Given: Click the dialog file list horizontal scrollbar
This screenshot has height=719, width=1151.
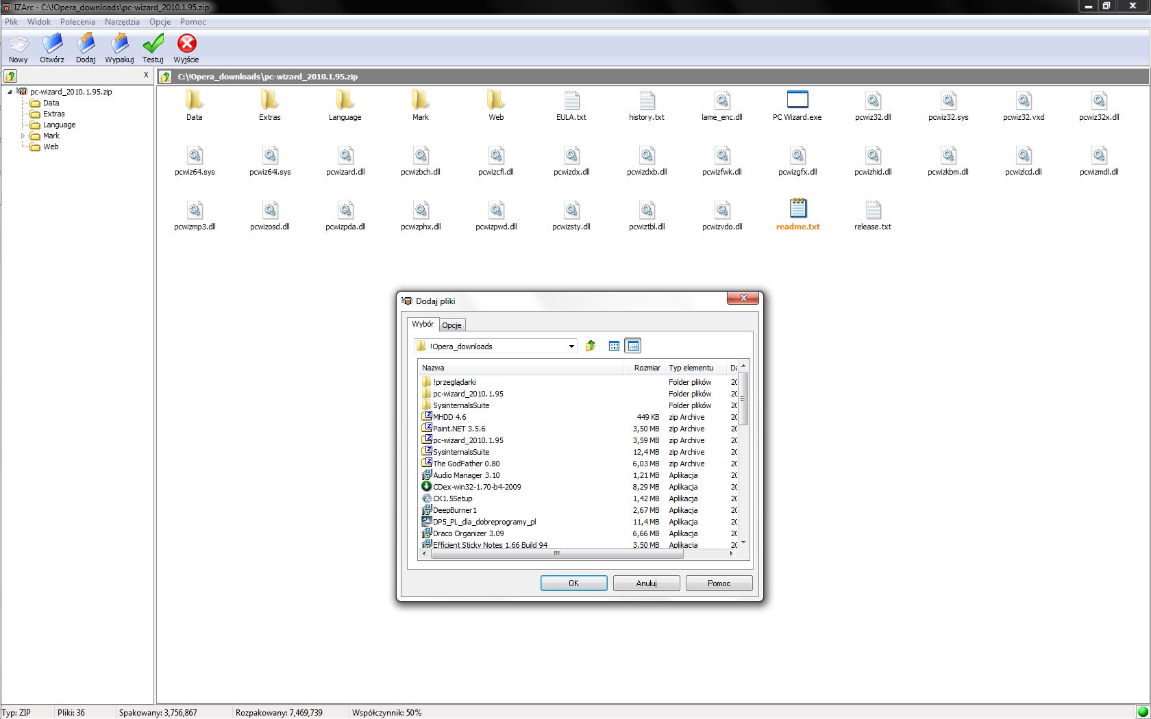Looking at the screenshot, I should coord(557,553).
